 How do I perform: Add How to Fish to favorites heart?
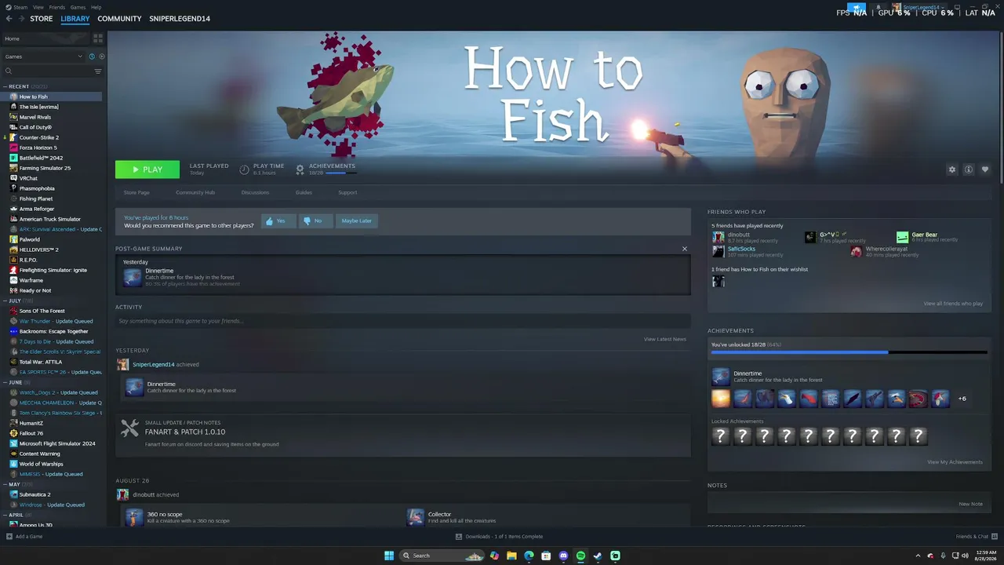[x=985, y=169]
